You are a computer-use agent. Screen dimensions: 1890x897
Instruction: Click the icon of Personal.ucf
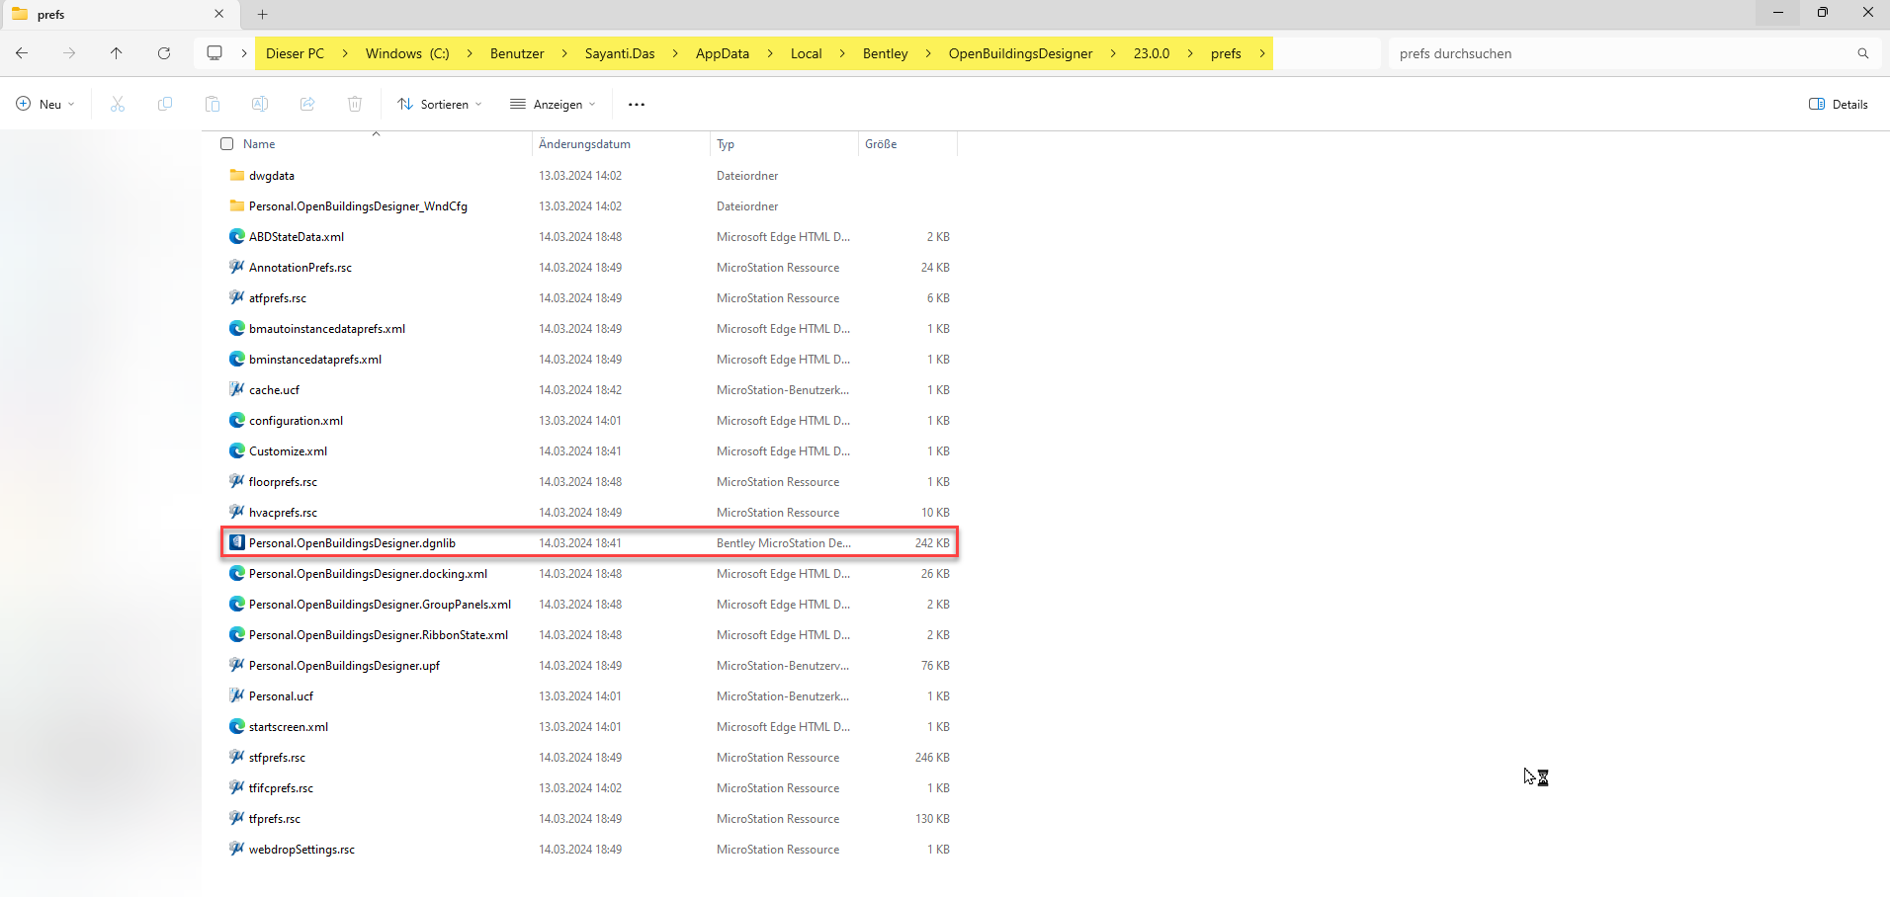(x=237, y=695)
